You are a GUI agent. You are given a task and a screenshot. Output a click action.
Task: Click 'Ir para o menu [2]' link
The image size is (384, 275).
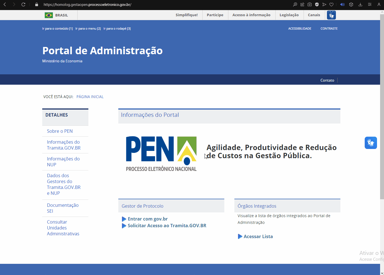pos(88,29)
